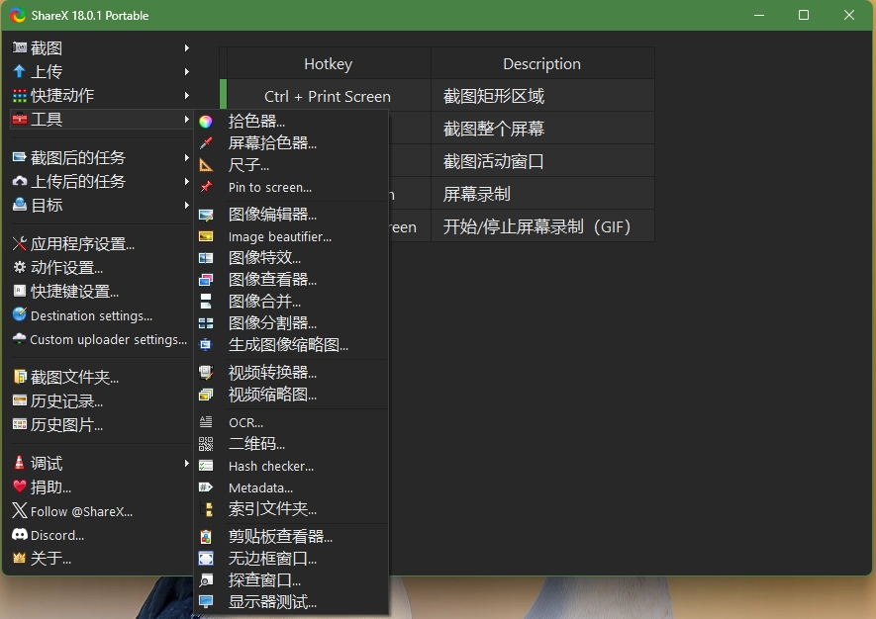Click the eyedropper icon for 屏幕拾色器
876x619 pixels.
point(206,143)
